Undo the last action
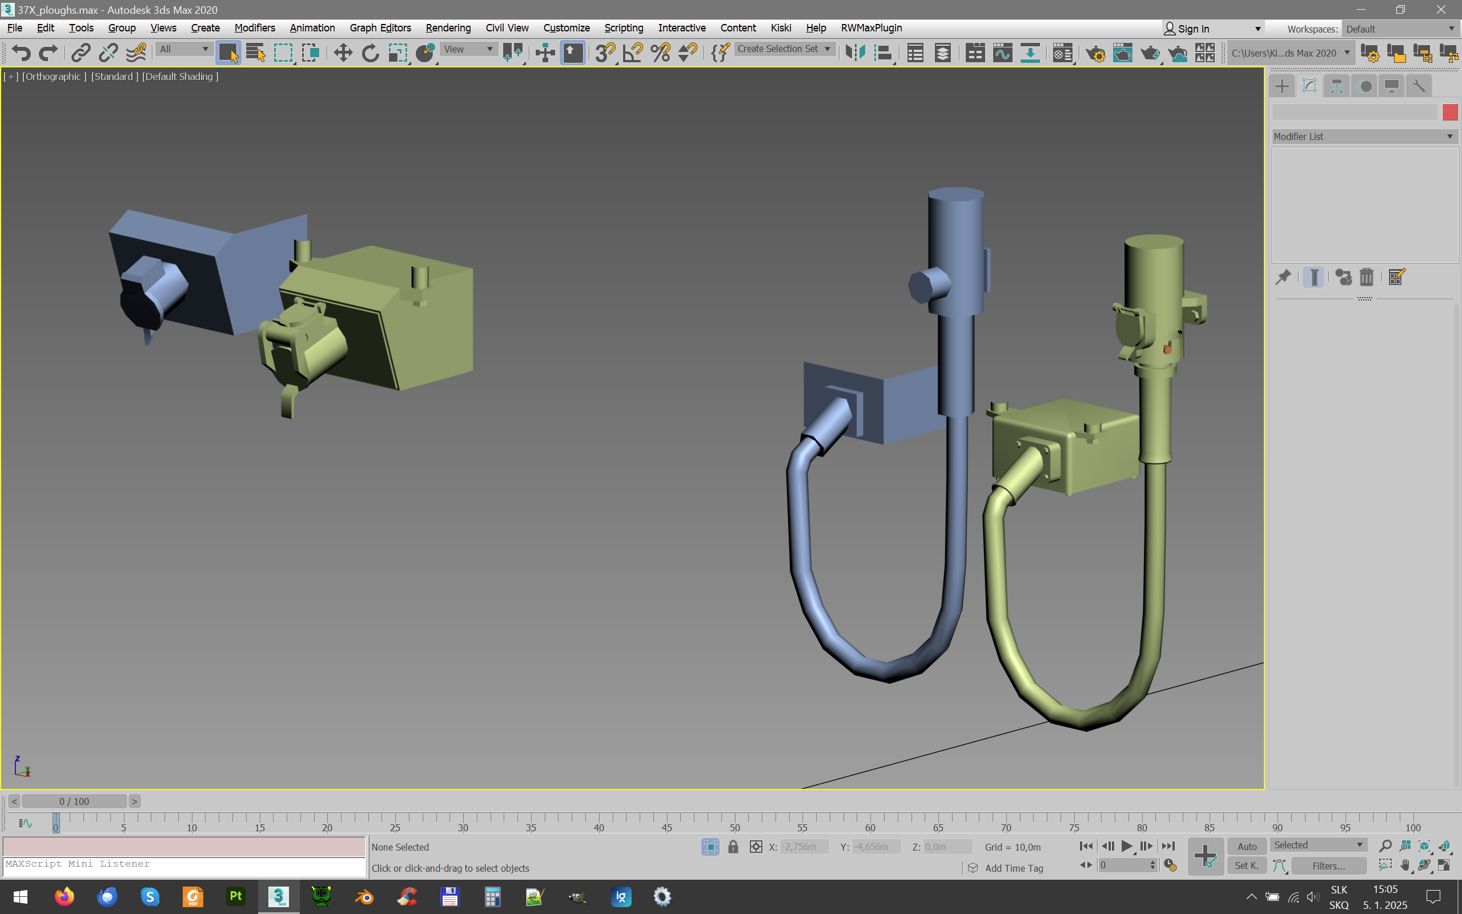1462x914 pixels. (21, 53)
